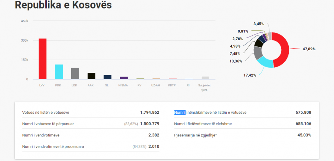Click the highlighted word 'Numri'
This screenshot has width=334, height=161.
coord(180,113)
